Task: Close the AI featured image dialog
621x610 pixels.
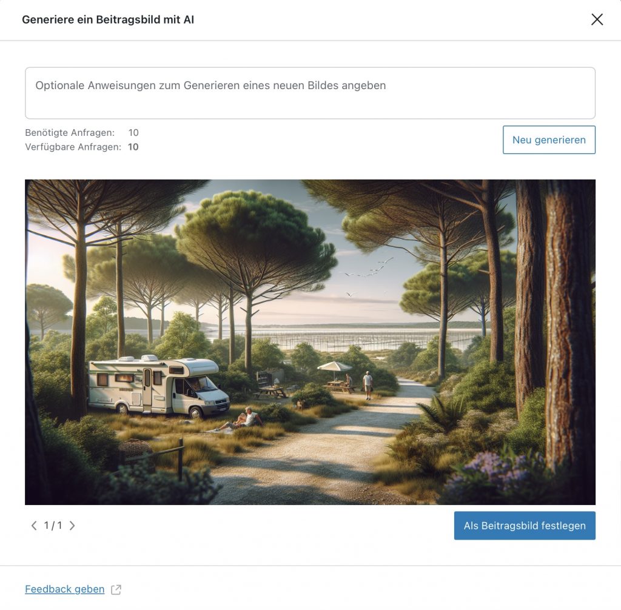Action: point(597,19)
